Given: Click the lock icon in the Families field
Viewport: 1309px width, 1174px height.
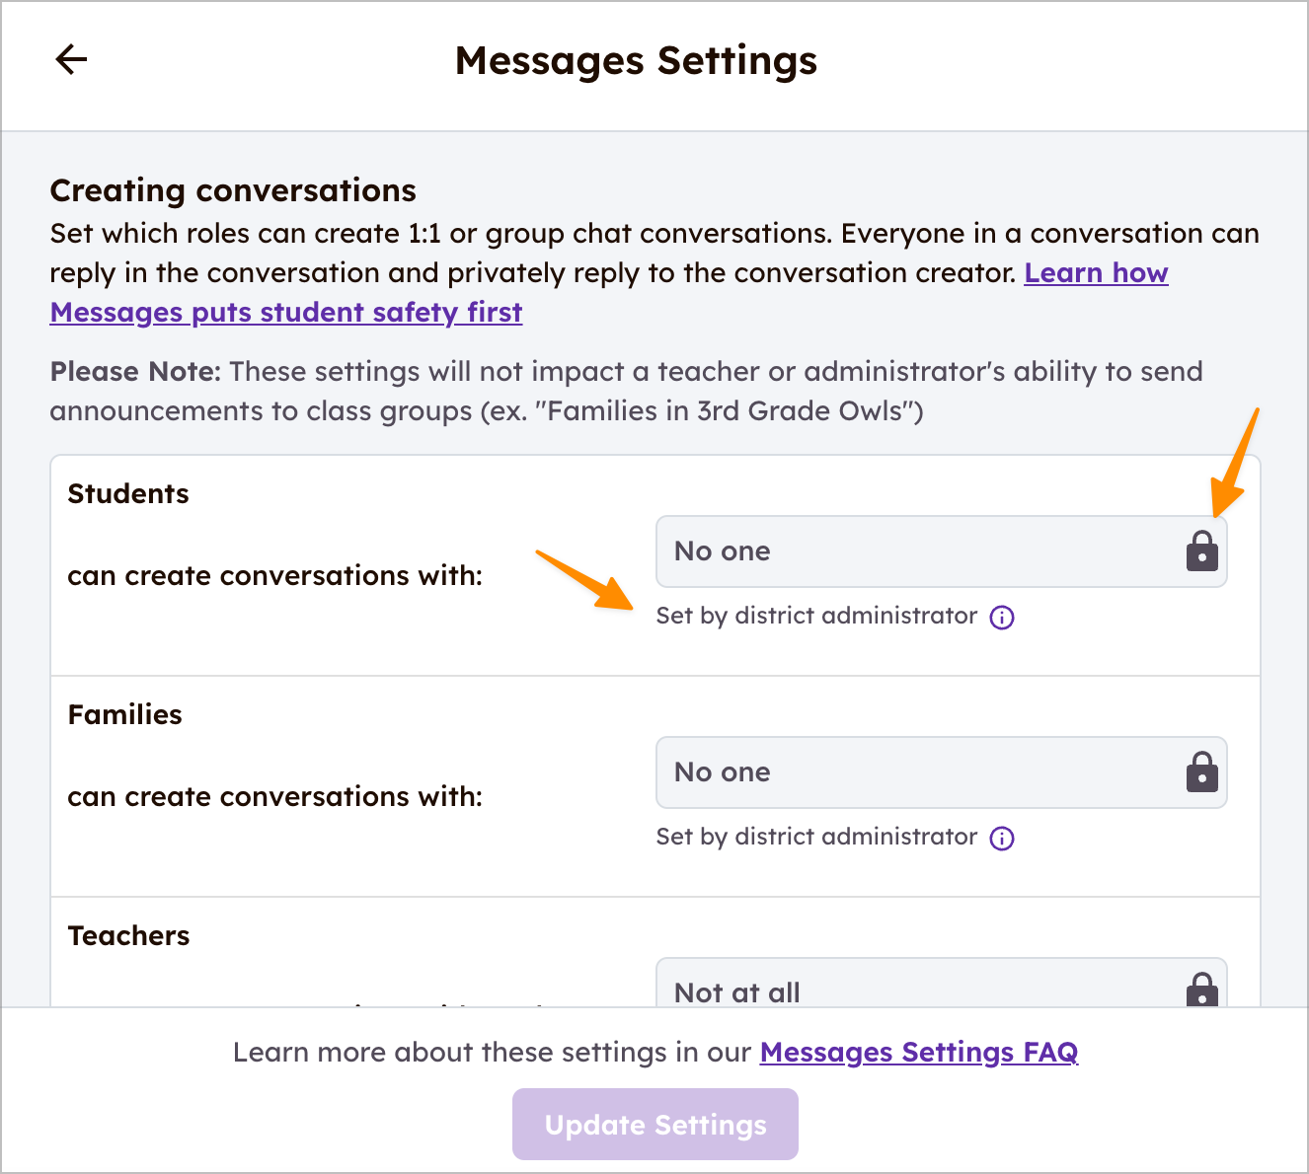Looking at the screenshot, I should (1201, 772).
